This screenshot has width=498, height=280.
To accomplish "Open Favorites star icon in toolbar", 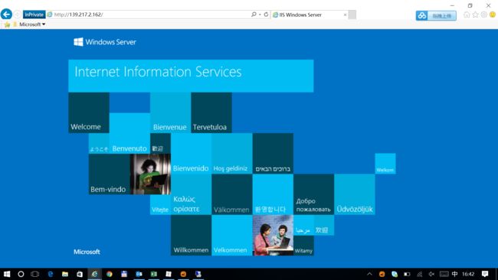I will [475, 15].
